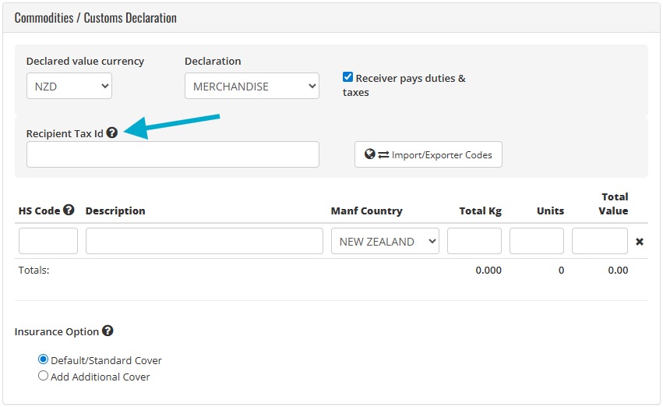Choose Add Additional Cover radio option
This screenshot has height=407, width=663.
(x=44, y=376)
